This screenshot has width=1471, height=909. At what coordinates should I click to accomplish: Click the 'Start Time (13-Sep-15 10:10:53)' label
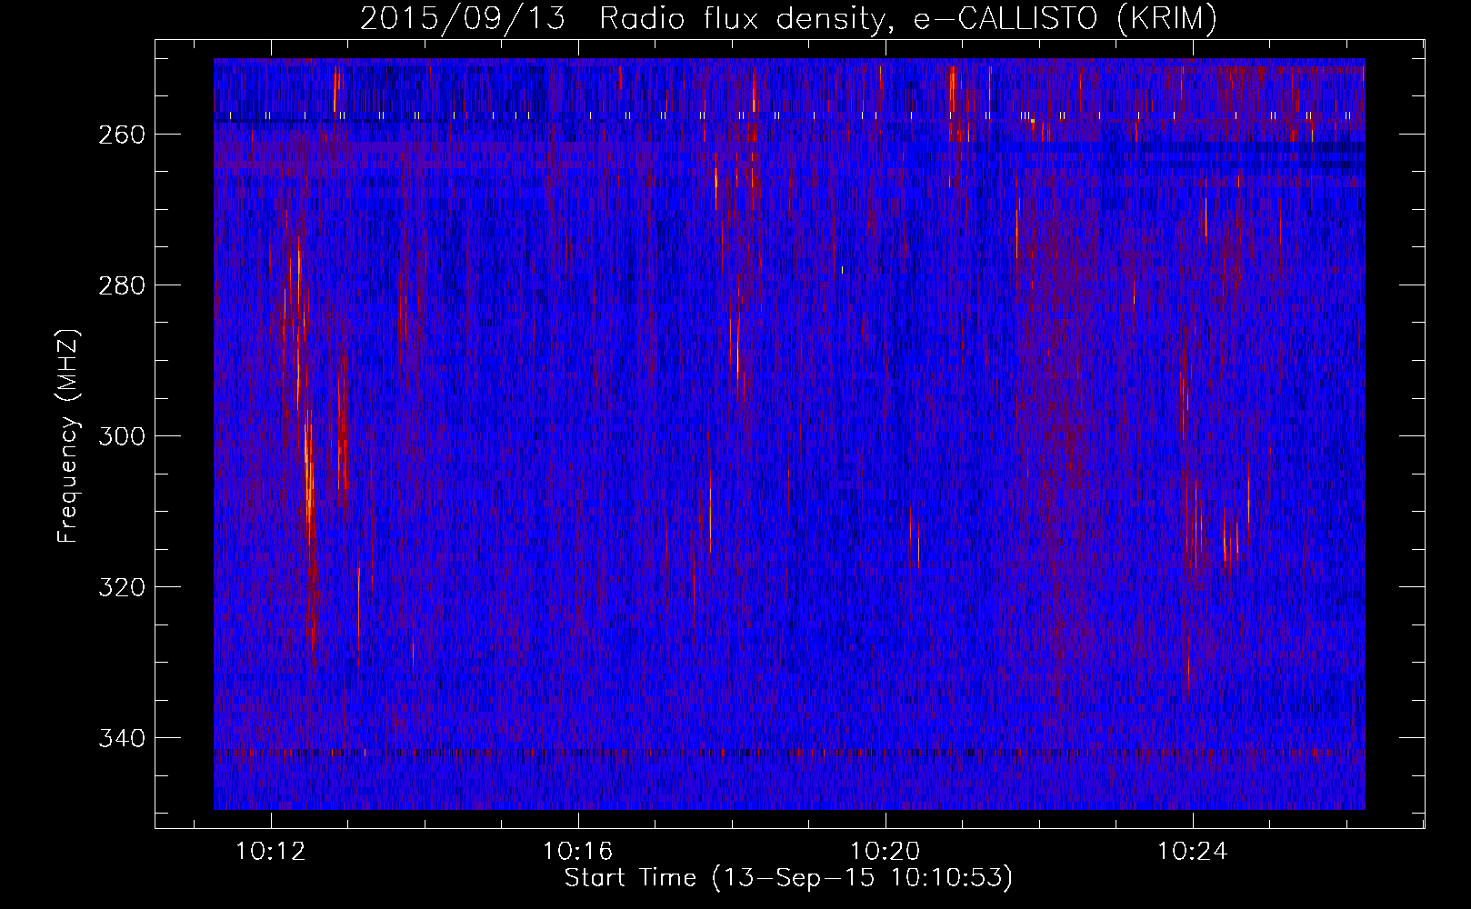(788, 878)
